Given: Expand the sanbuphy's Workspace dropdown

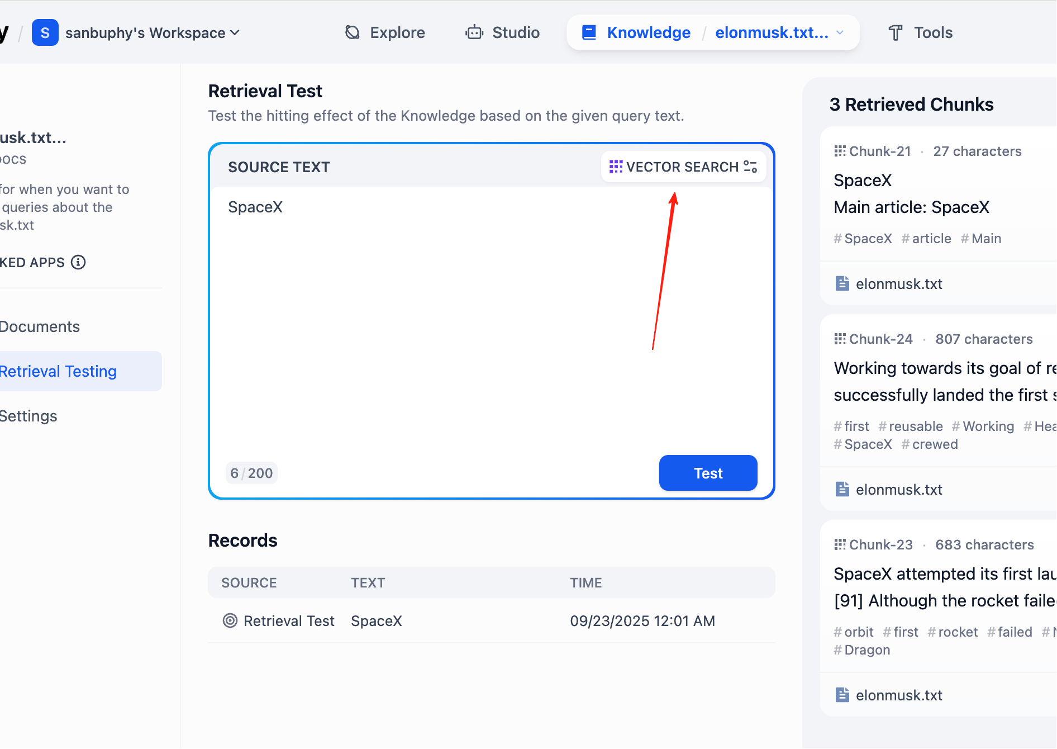Looking at the screenshot, I should [x=235, y=32].
